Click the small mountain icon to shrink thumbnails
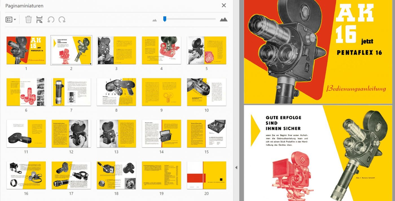Screen dimensions: 395x201 154,20
